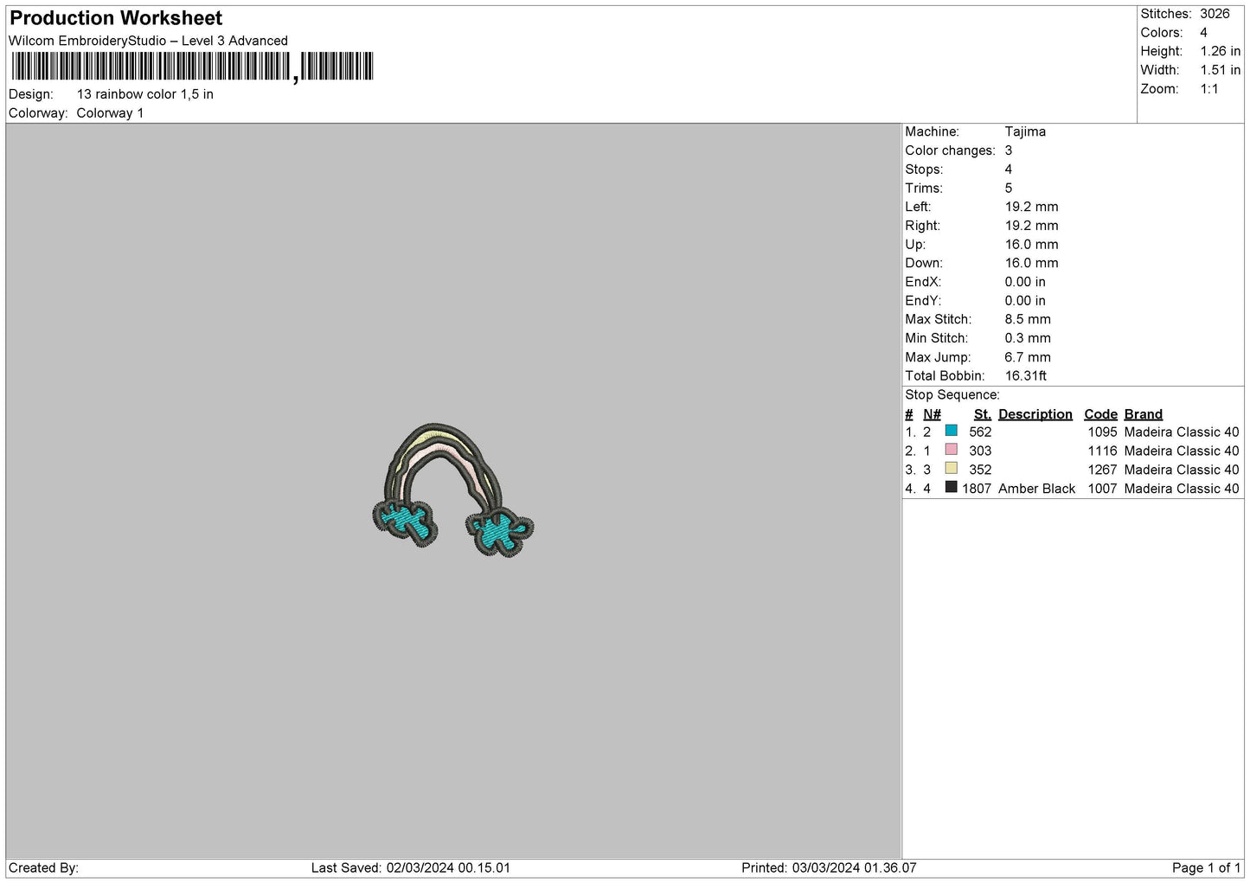Viewport: 1250px width, 883px height.
Task: Click the Down value '16.0 mm'
Action: [1031, 263]
